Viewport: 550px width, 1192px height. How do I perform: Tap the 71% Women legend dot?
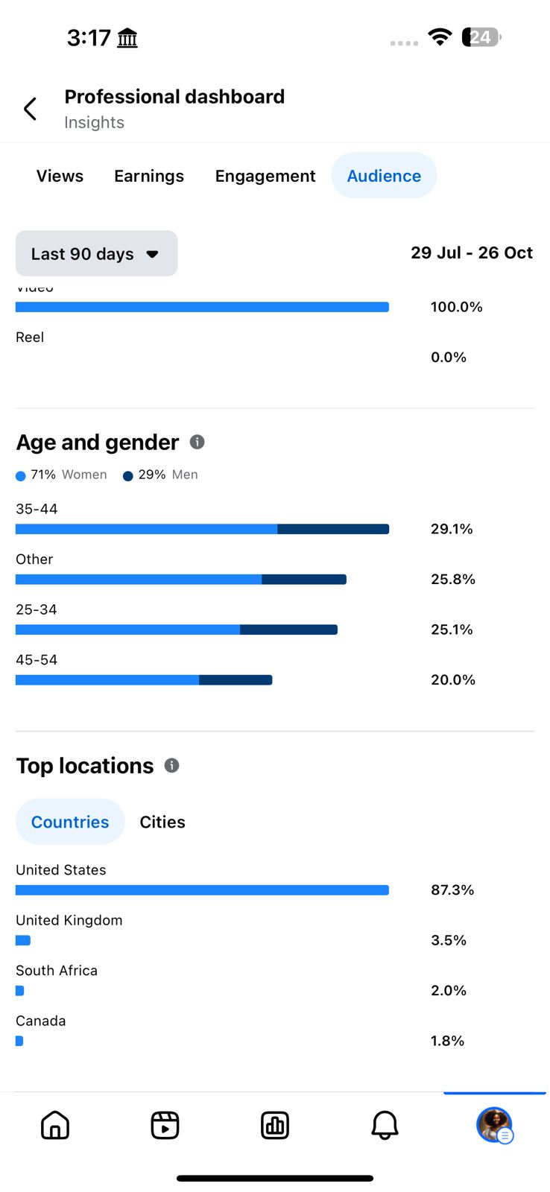point(21,476)
